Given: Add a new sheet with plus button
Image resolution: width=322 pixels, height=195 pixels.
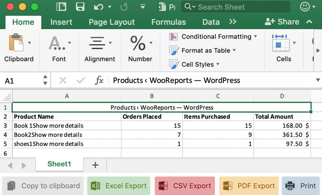Looking at the screenshot, I should point(95,165).
